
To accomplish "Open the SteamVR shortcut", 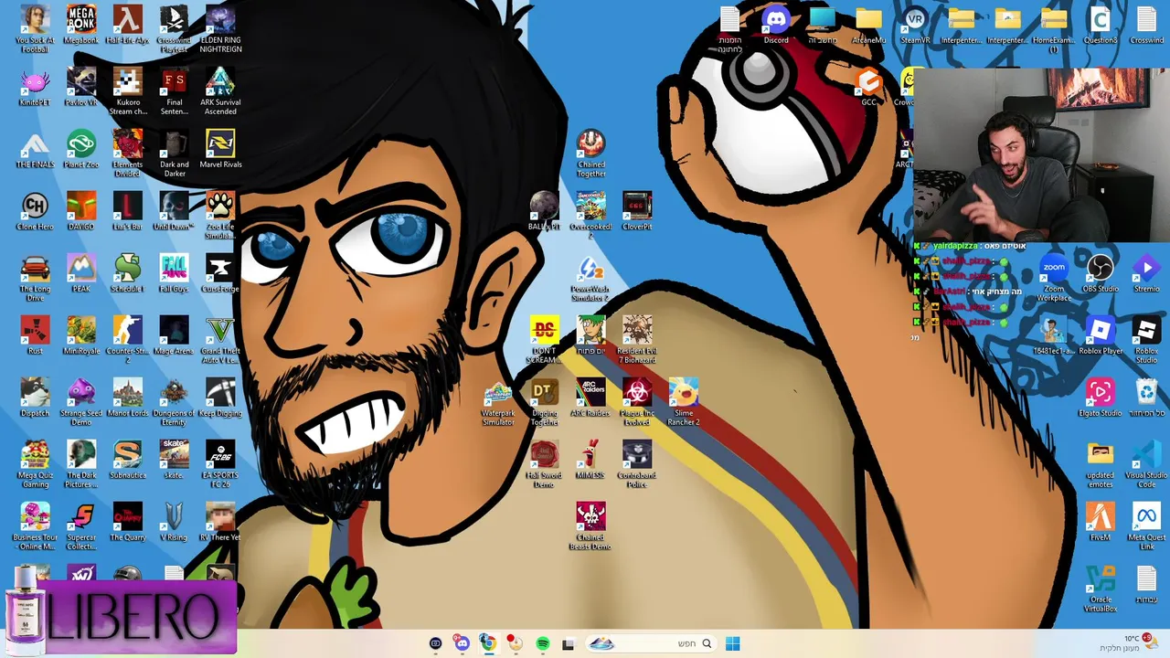I will [x=915, y=25].
